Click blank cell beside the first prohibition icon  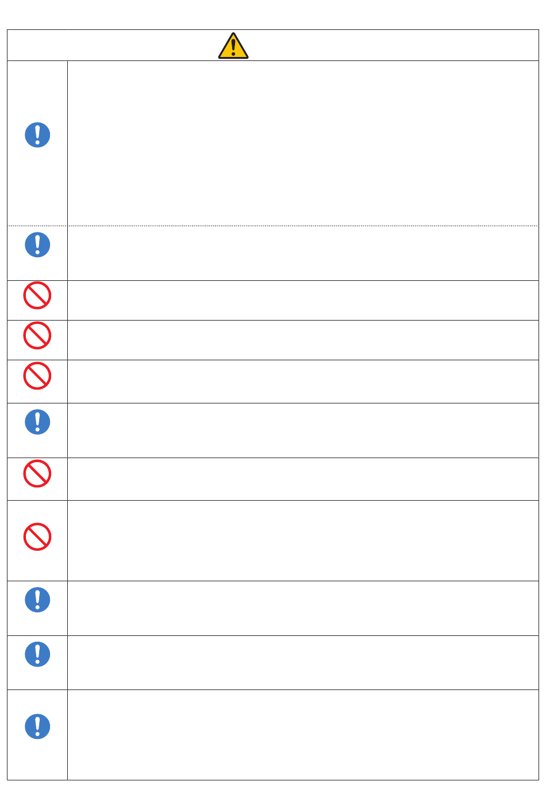[x=303, y=300]
